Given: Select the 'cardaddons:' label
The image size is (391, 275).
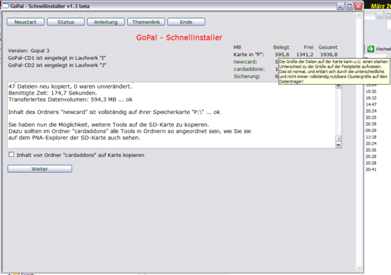Looking at the screenshot, I should [249, 69].
